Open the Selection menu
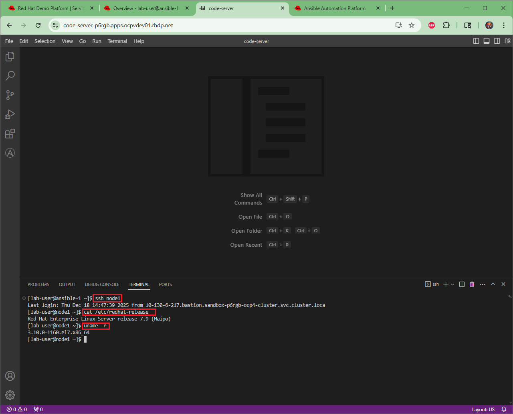The image size is (513, 414). (45, 41)
